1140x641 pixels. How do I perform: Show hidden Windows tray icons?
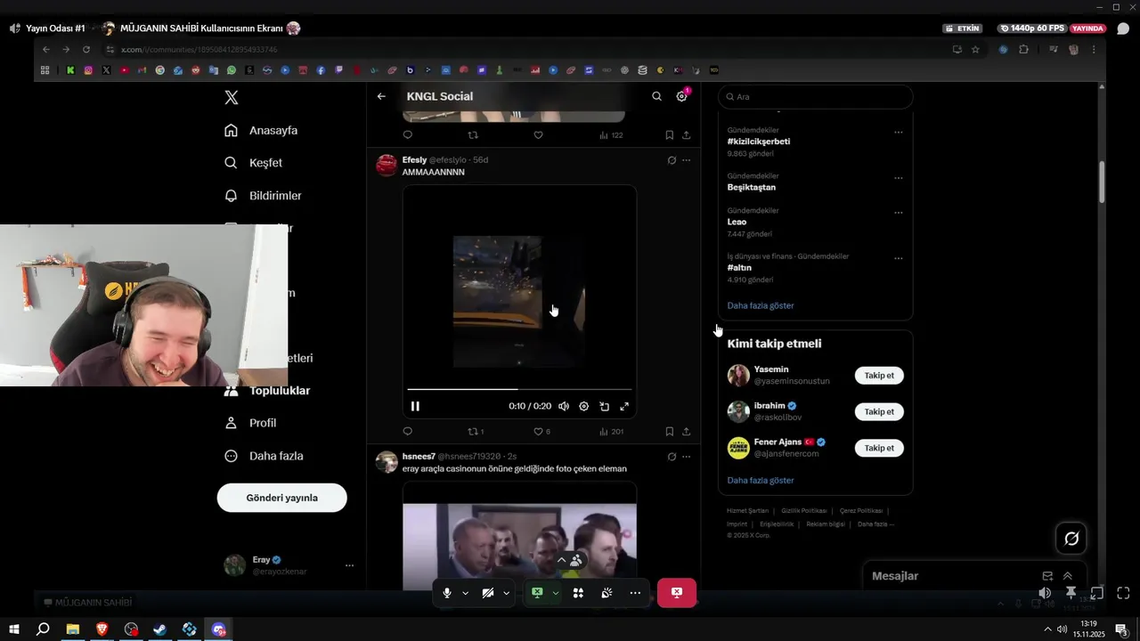[x=1047, y=629]
